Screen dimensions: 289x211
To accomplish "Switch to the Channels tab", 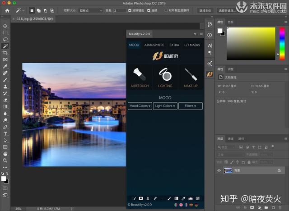I will point(231,139).
